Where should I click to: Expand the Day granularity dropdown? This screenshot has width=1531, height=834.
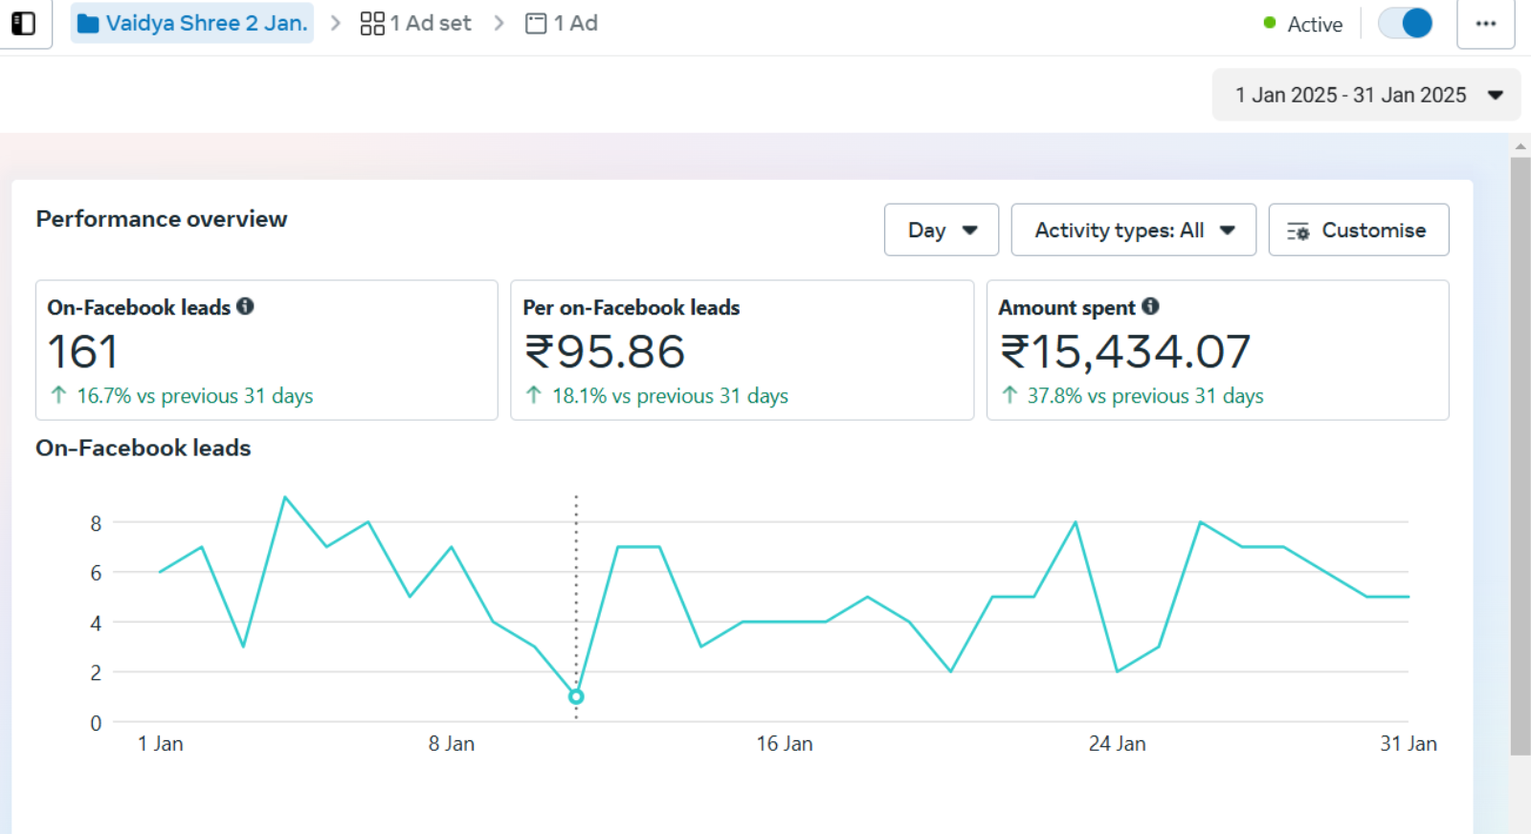click(941, 230)
